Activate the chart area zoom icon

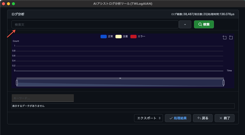coord(224,37)
